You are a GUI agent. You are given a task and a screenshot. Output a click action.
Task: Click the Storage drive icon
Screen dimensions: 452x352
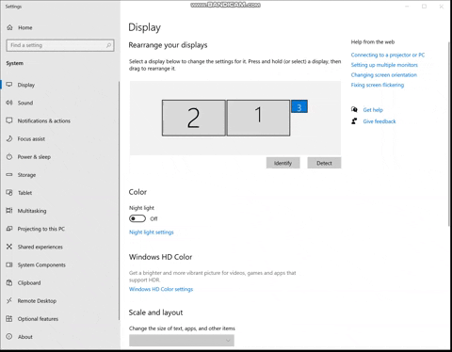coord(9,174)
